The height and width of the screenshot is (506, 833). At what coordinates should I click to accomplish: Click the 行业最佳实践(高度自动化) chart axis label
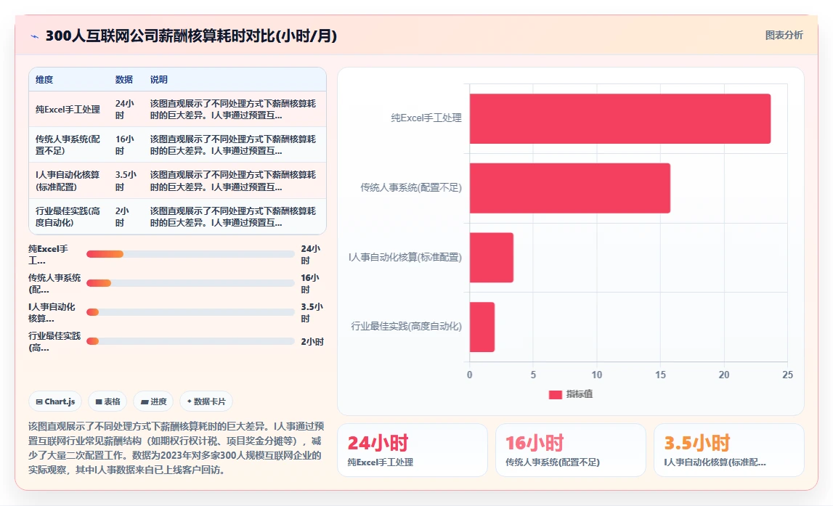click(406, 326)
